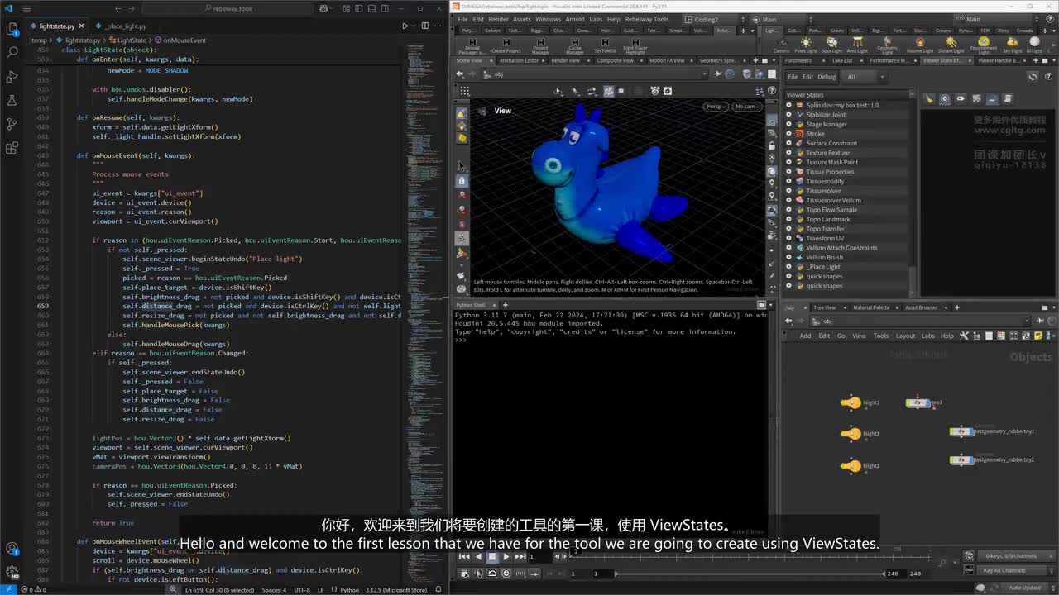The width and height of the screenshot is (1059, 595).
Task: Switch to the Render View tab
Action: tap(566, 60)
